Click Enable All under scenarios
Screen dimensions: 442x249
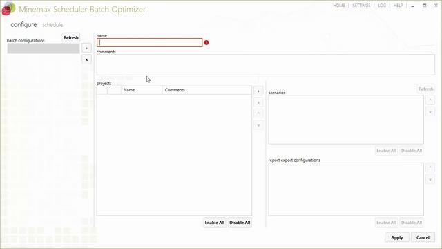(386, 151)
